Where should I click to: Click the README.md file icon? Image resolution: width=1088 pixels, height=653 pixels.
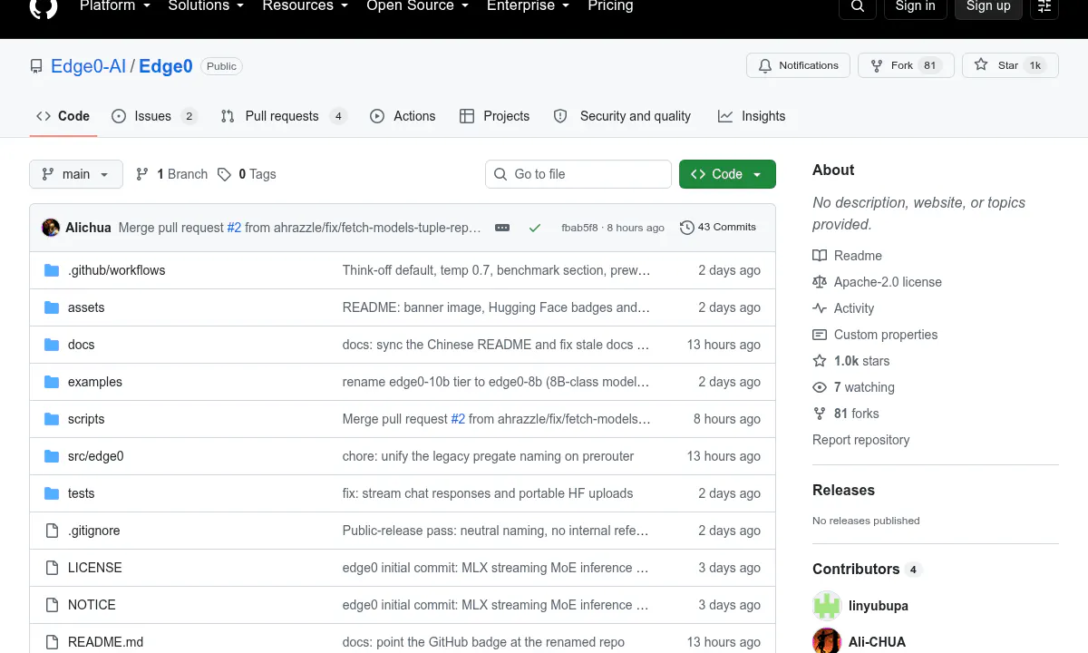tap(52, 642)
